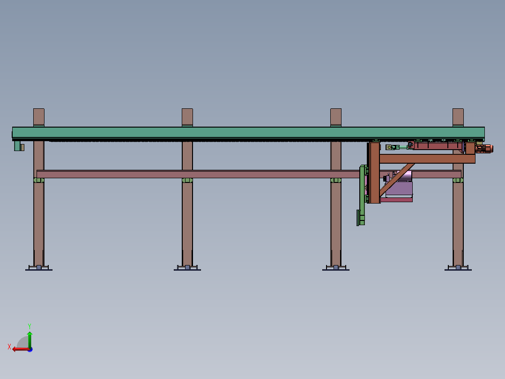Select the long green top rail beam

click(x=248, y=133)
